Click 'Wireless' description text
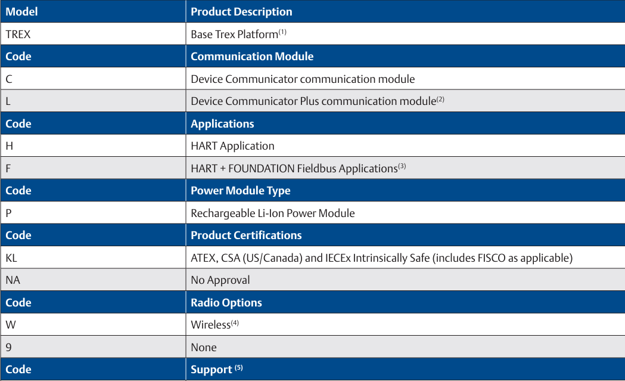The height and width of the screenshot is (381, 625). [x=210, y=325]
